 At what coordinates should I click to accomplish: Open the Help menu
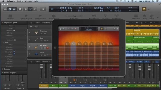pyautogui.click(x=36, y=1)
